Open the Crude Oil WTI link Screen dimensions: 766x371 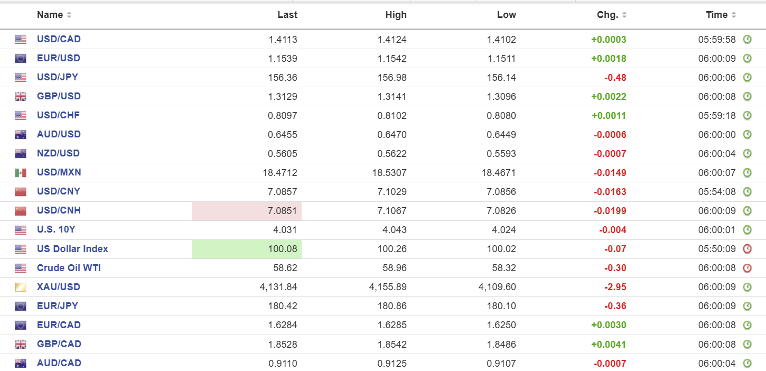point(69,268)
